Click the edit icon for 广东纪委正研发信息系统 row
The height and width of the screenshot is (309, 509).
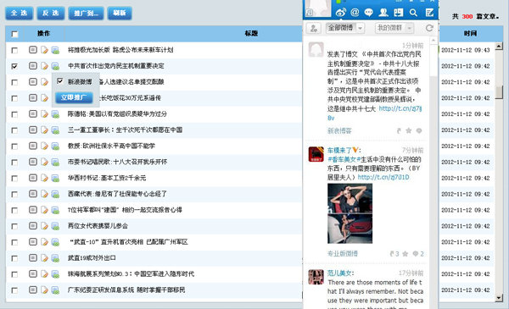44,290
